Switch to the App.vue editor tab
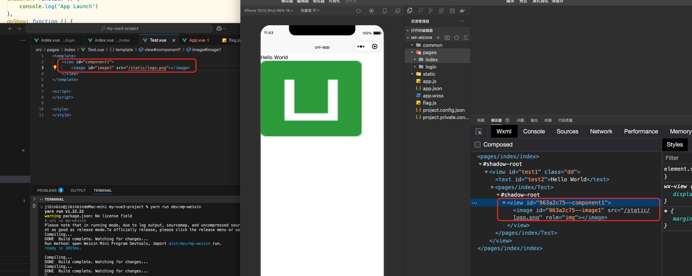The height and width of the screenshot is (276, 692). click(198, 40)
